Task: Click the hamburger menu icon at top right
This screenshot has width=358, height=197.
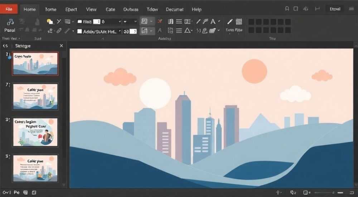Action: click(x=352, y=9)
